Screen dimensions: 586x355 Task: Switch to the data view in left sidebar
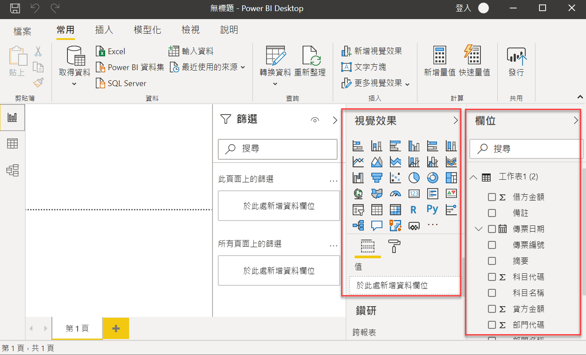coord(12,143)
